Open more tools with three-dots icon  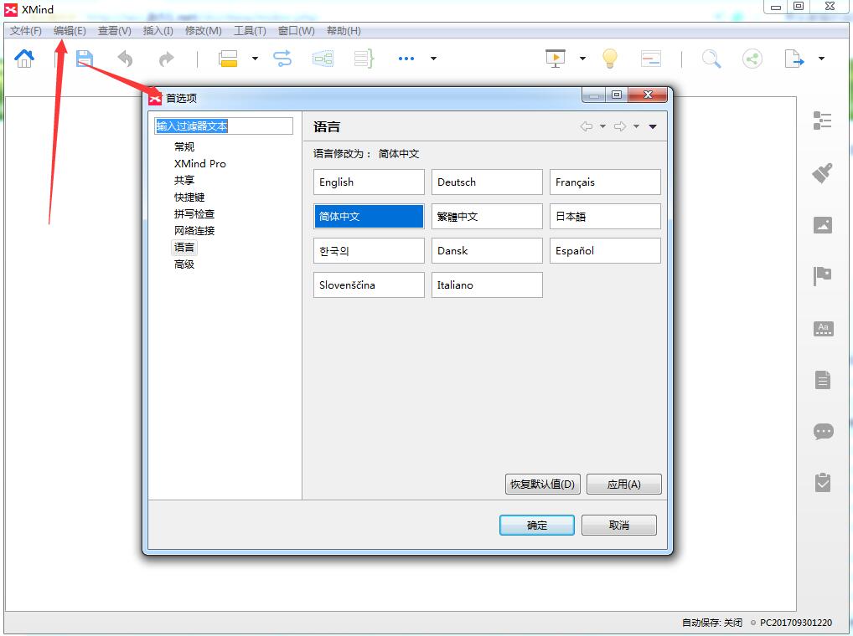[406, 58]
